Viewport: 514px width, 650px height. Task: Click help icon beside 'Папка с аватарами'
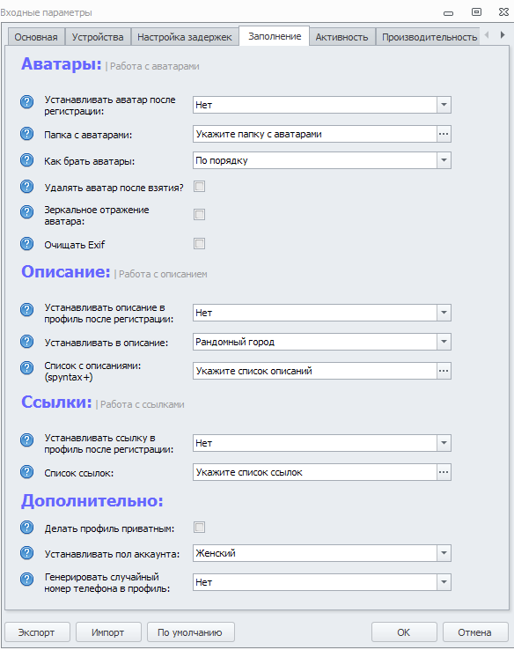coord(27,134)
